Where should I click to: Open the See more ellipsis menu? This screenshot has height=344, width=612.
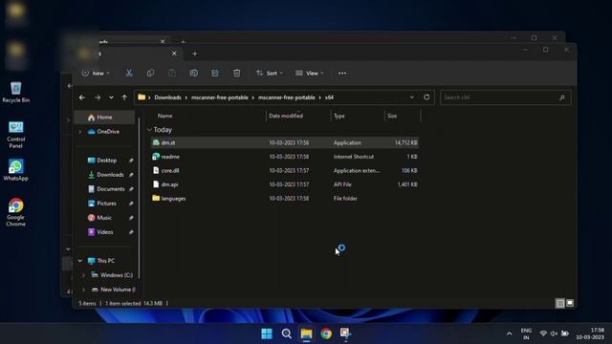tap(342, 73)
